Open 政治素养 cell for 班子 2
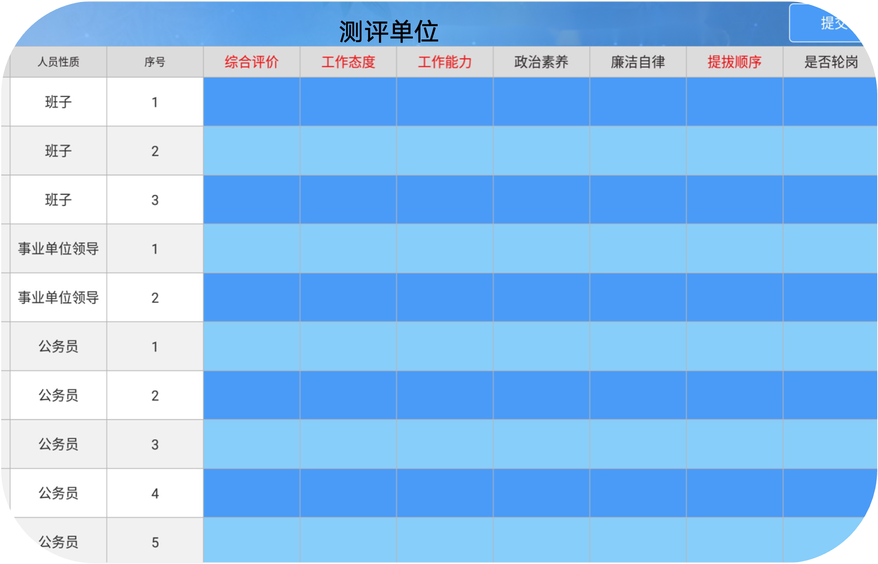878x564 pixels. point(541,150)
